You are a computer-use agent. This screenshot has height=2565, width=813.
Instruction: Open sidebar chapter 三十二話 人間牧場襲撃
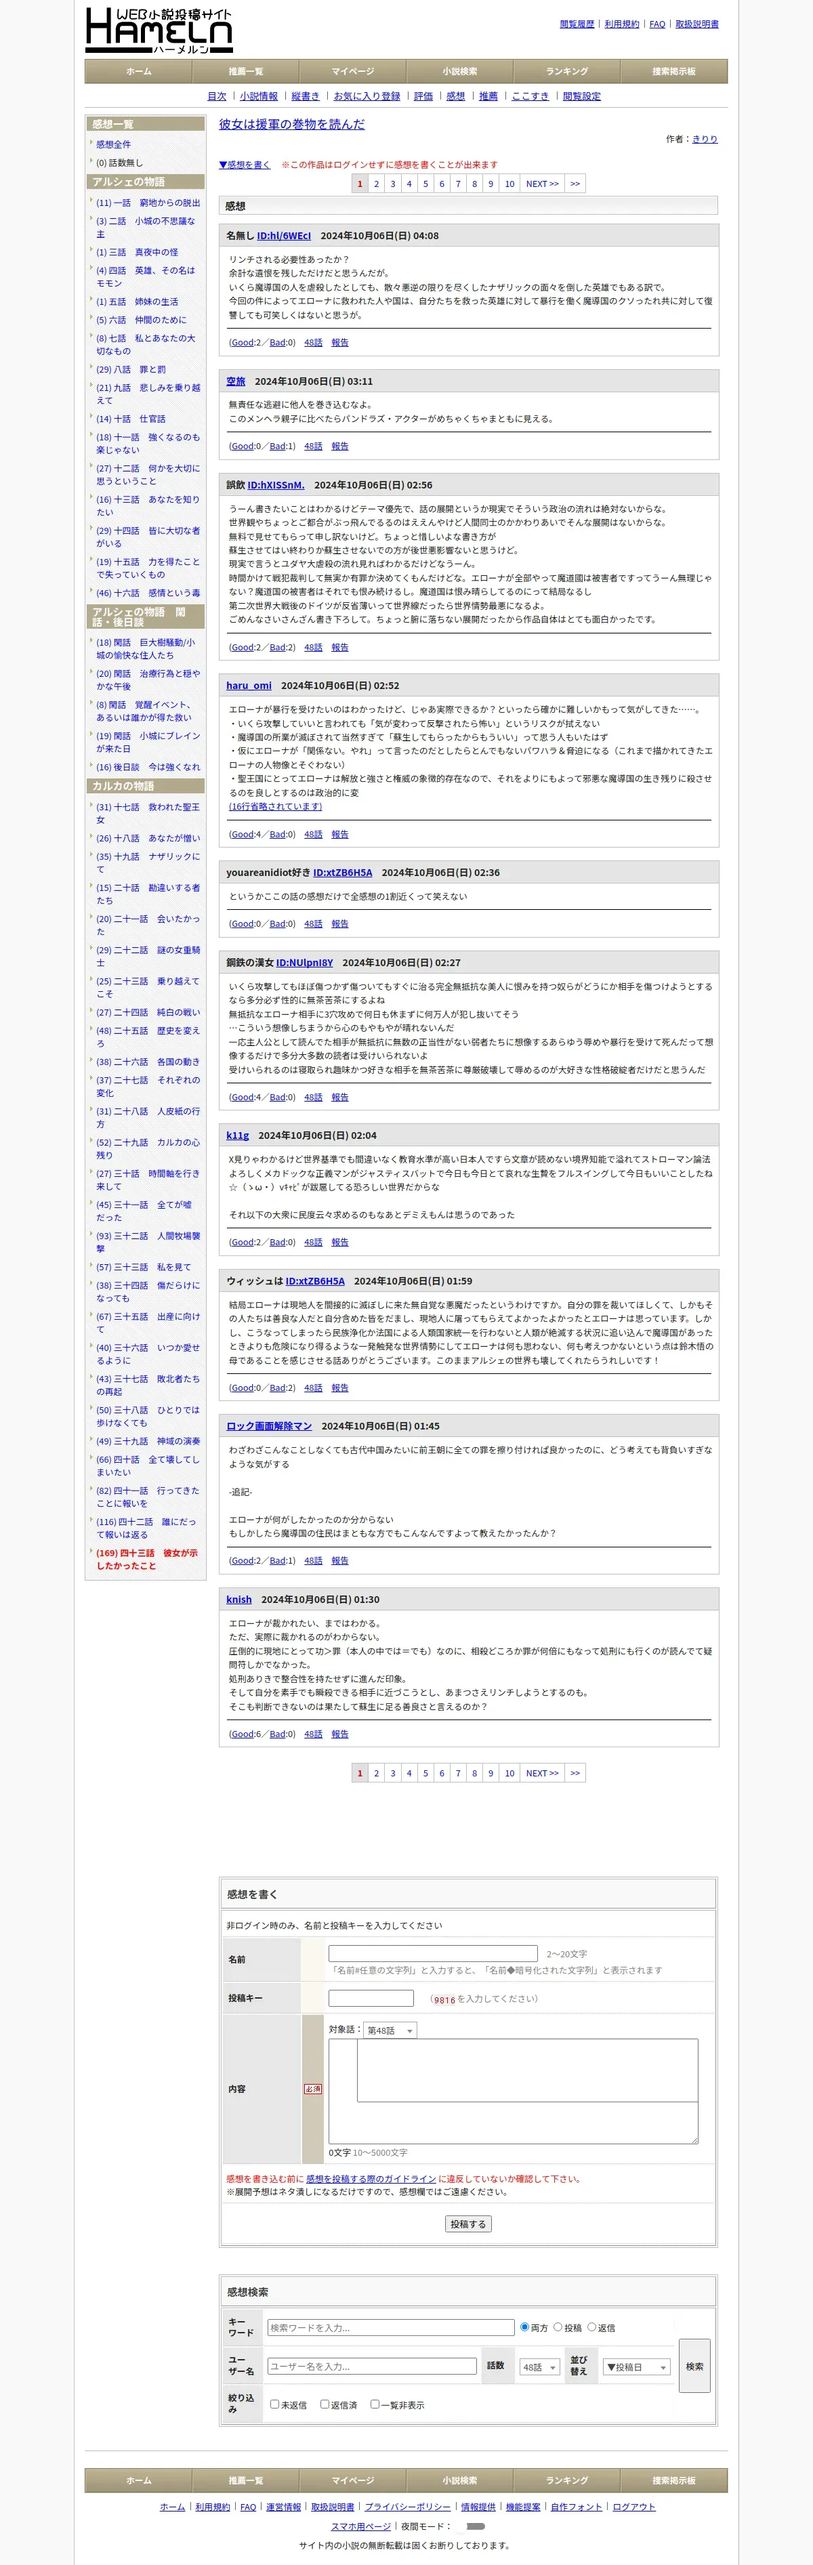click(148, 1242)
